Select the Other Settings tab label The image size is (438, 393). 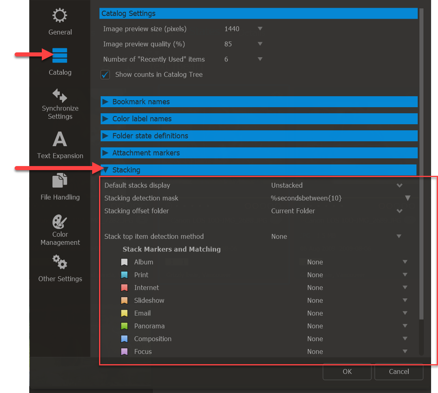[x=60, y=279]
